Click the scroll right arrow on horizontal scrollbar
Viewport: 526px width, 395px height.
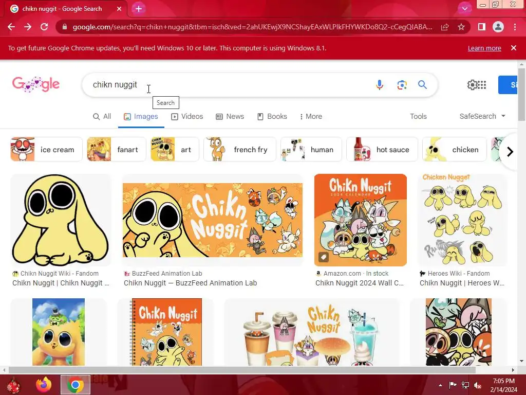click(x=513, y=370)
